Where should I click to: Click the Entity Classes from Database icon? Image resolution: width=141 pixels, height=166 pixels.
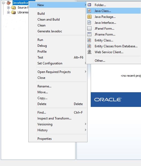(89, 46)
